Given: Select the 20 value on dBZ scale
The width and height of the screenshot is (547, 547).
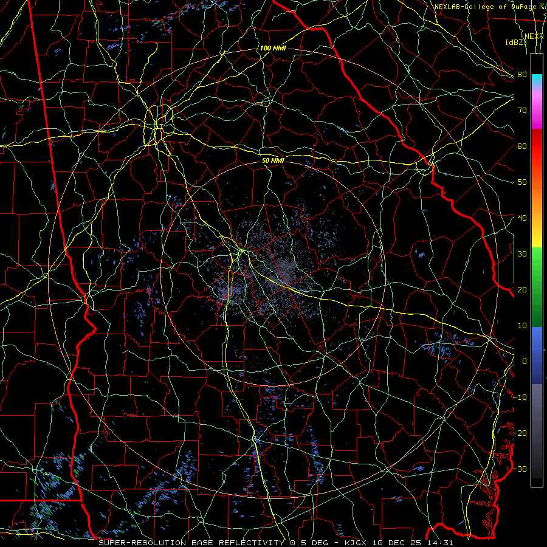Looking at the screenshot, I should pyautogui.click(x=522, y=289).
